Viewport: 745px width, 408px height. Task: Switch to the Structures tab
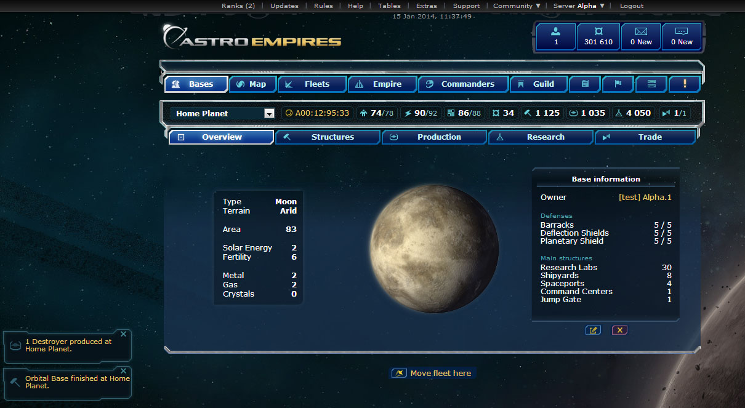[328, 137]
